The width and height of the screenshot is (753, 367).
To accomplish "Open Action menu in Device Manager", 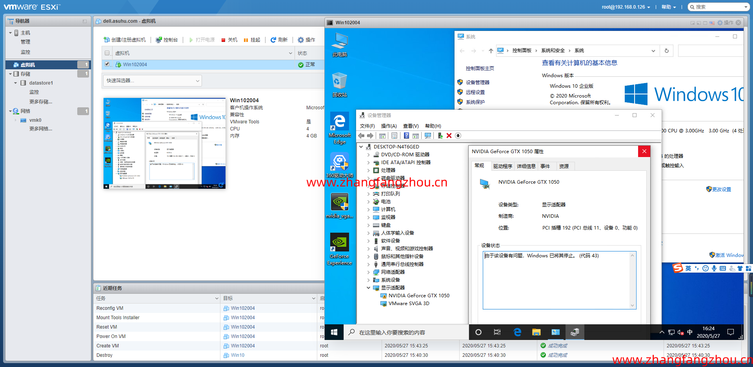I will click(389, 126).
